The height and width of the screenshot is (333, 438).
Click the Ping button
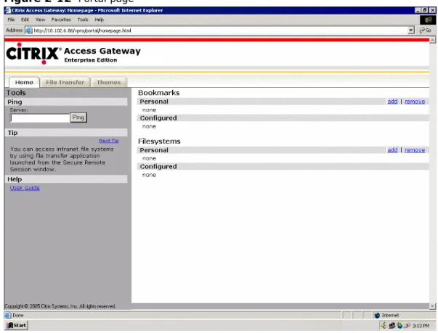78,118
